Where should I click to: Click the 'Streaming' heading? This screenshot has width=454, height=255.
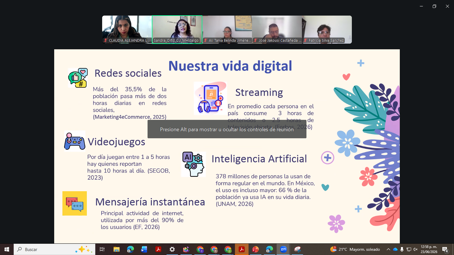259,92
